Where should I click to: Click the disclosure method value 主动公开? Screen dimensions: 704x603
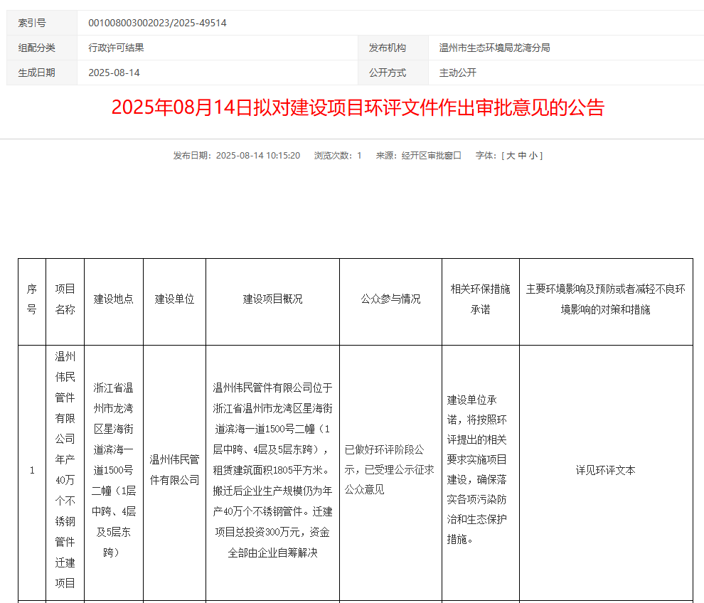[457, 73]
